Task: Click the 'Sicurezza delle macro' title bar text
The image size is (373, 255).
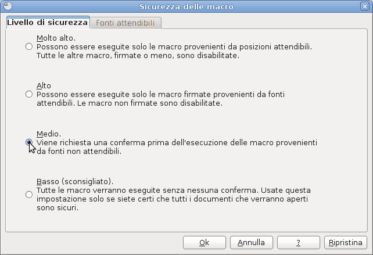Action: (186, 6)
